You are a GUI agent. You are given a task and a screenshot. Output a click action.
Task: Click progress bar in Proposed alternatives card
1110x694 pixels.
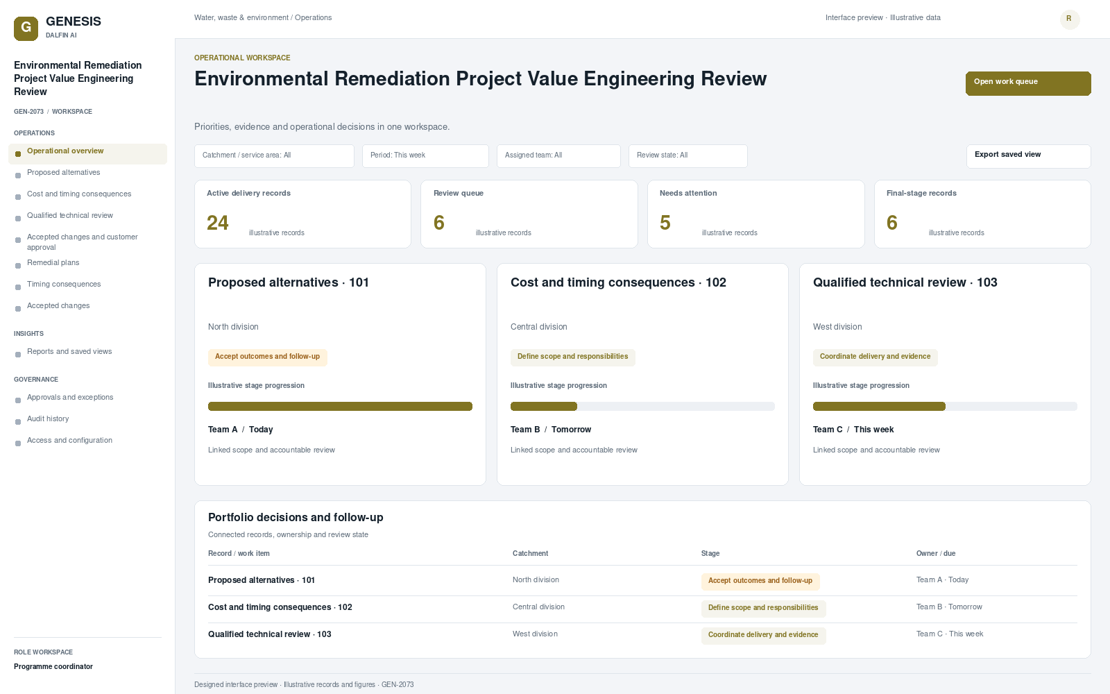pyautogui.click(x=340, y=407)
